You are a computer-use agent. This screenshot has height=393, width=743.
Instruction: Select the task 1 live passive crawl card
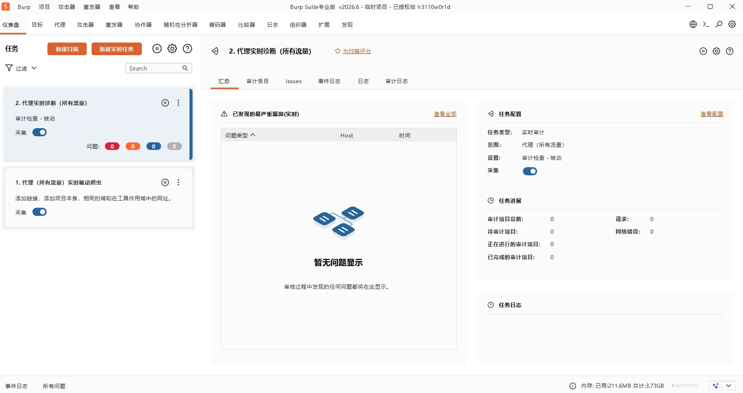pyautogui.click(x=98, y=198)
